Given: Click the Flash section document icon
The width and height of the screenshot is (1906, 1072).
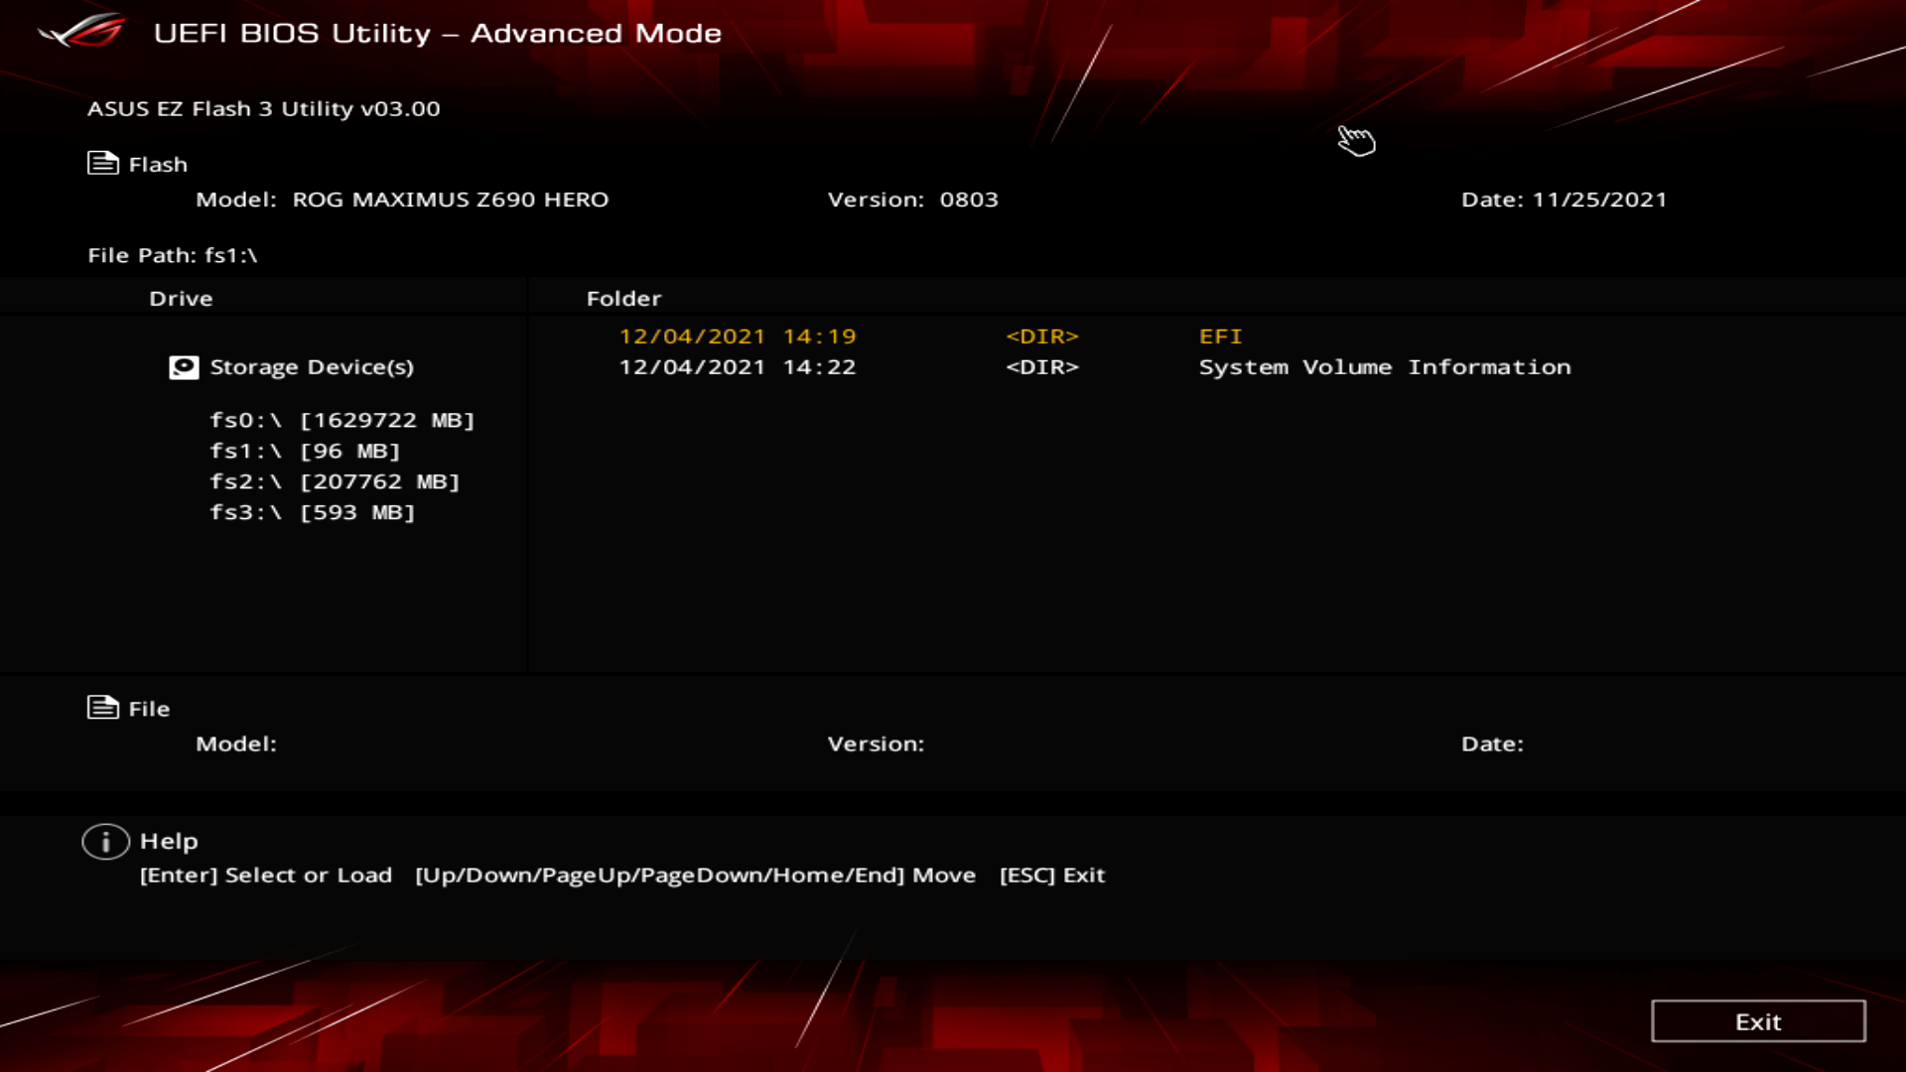Looking at the screenshot, I should [102, 163].
